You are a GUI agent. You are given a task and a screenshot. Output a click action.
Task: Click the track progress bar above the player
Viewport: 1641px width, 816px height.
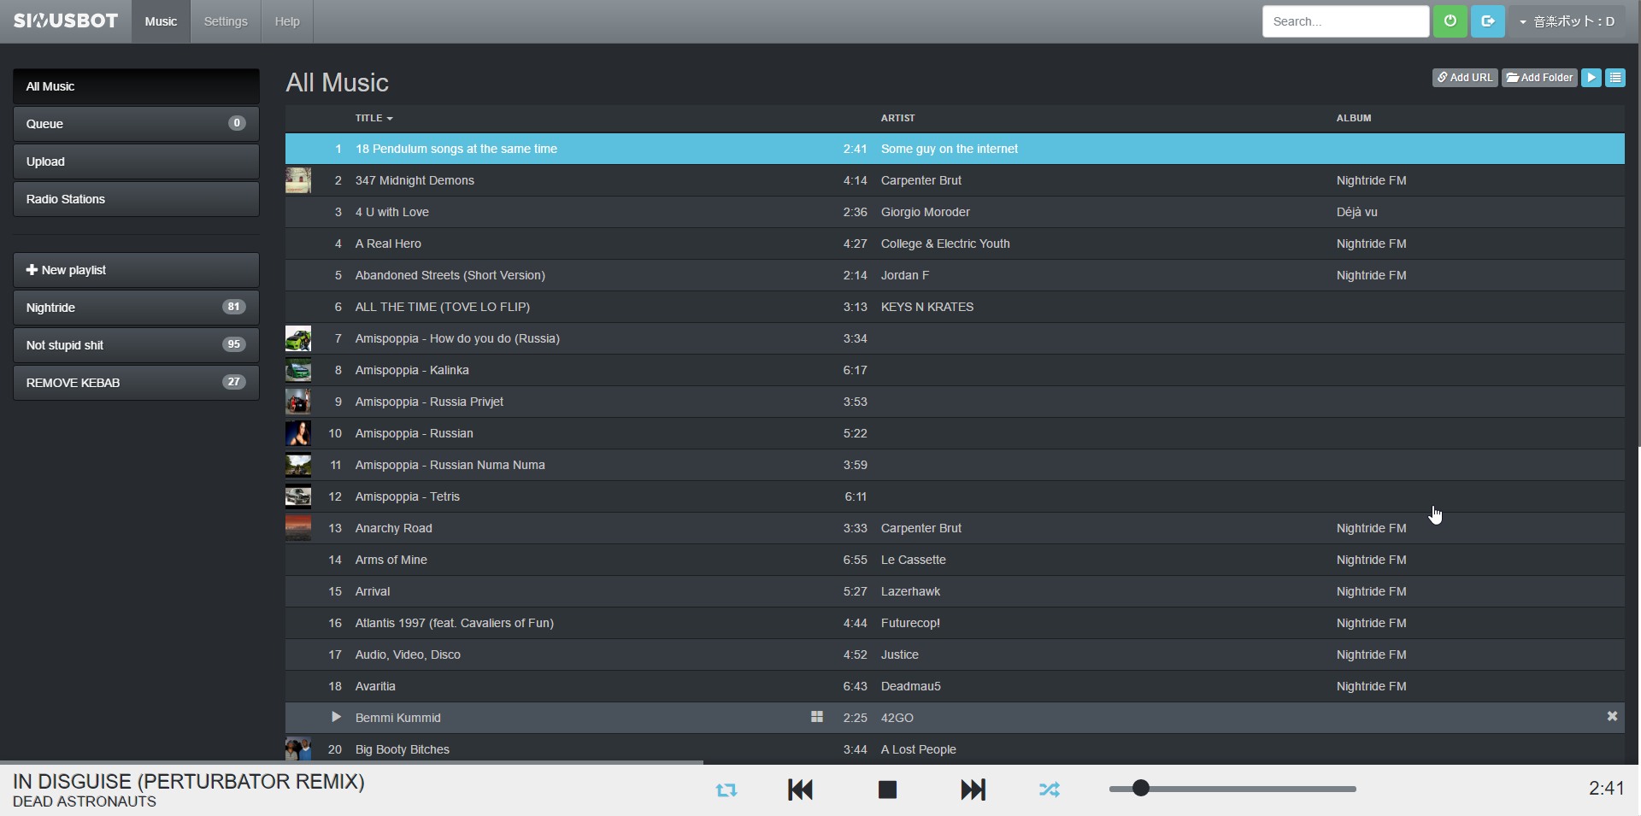(819, 762)
